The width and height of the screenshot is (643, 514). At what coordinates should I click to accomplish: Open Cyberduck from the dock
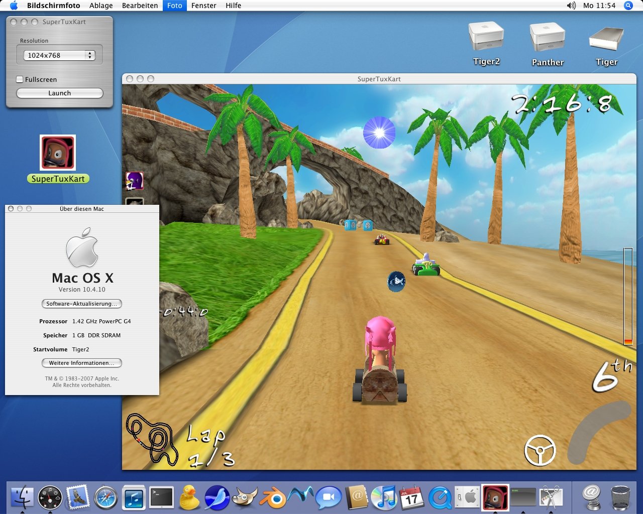pyautogui.click(x=189, y=497)
